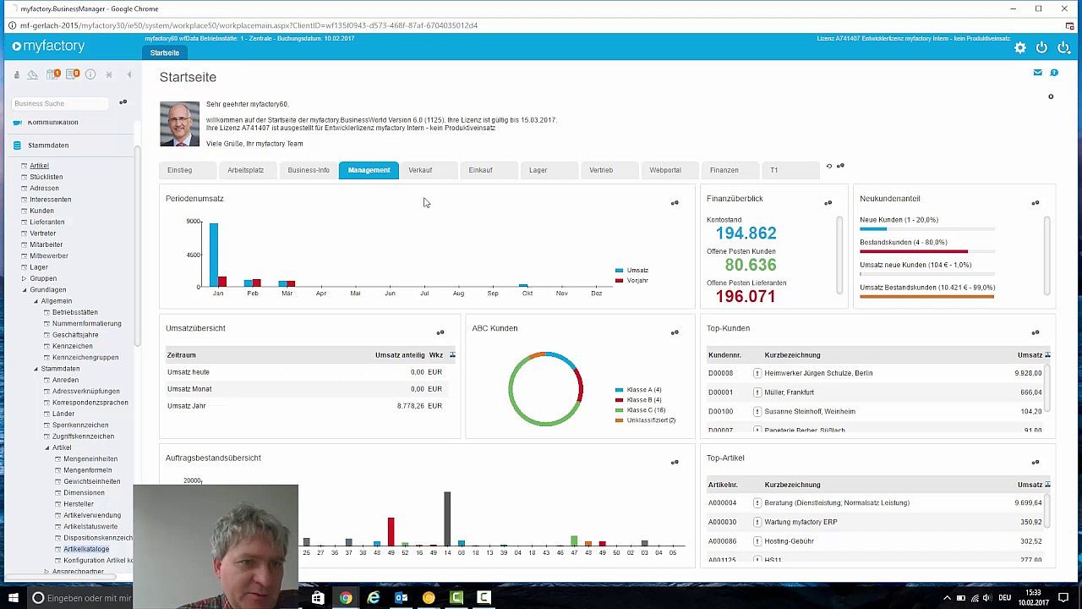
Task: Click the power logout icon
Action: (1041, 48)
